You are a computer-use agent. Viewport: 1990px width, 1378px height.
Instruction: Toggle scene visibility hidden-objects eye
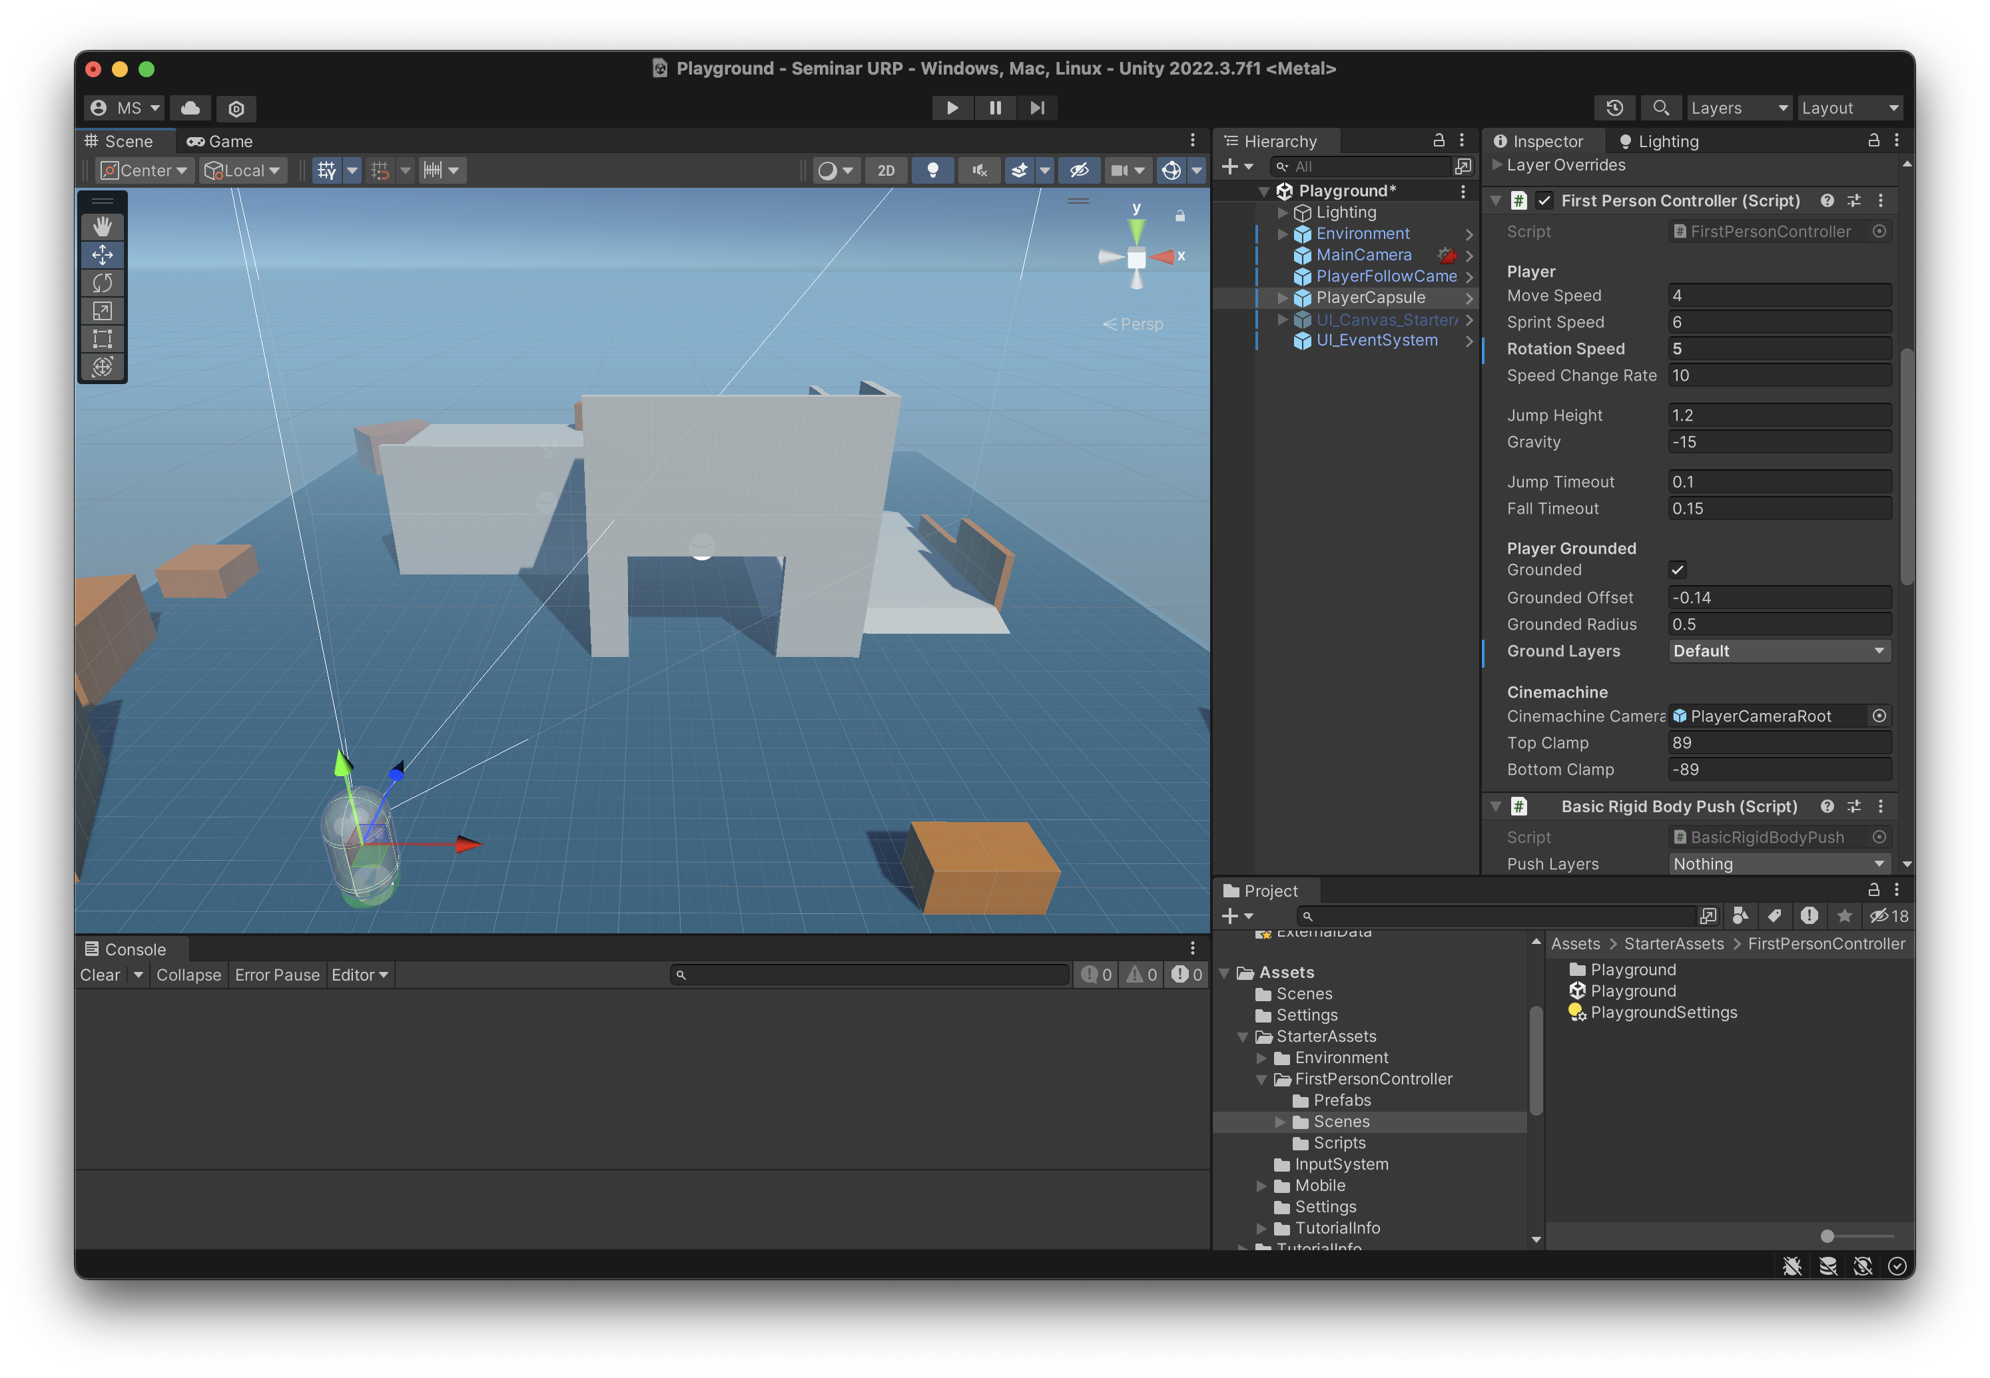[x=1079, y=170]
